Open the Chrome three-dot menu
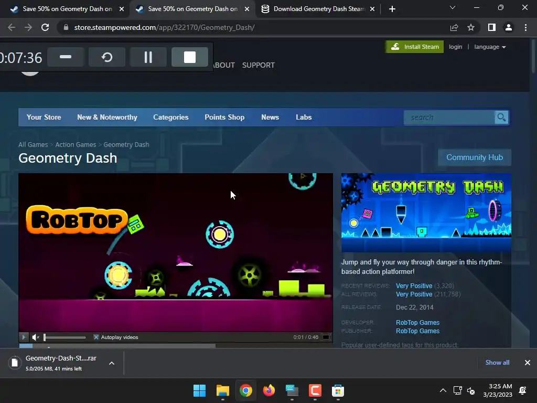 [525, 27]
